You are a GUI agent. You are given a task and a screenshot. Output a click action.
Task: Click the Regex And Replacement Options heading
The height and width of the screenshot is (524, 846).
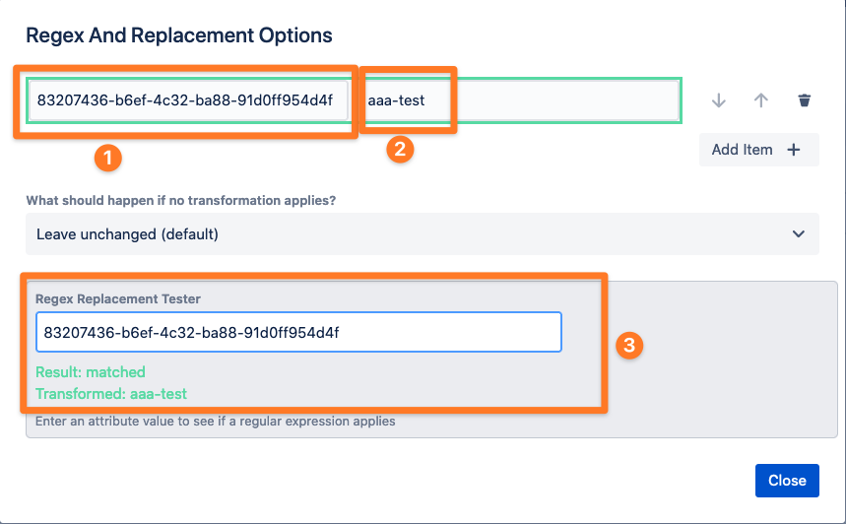(x=179, y=35)
